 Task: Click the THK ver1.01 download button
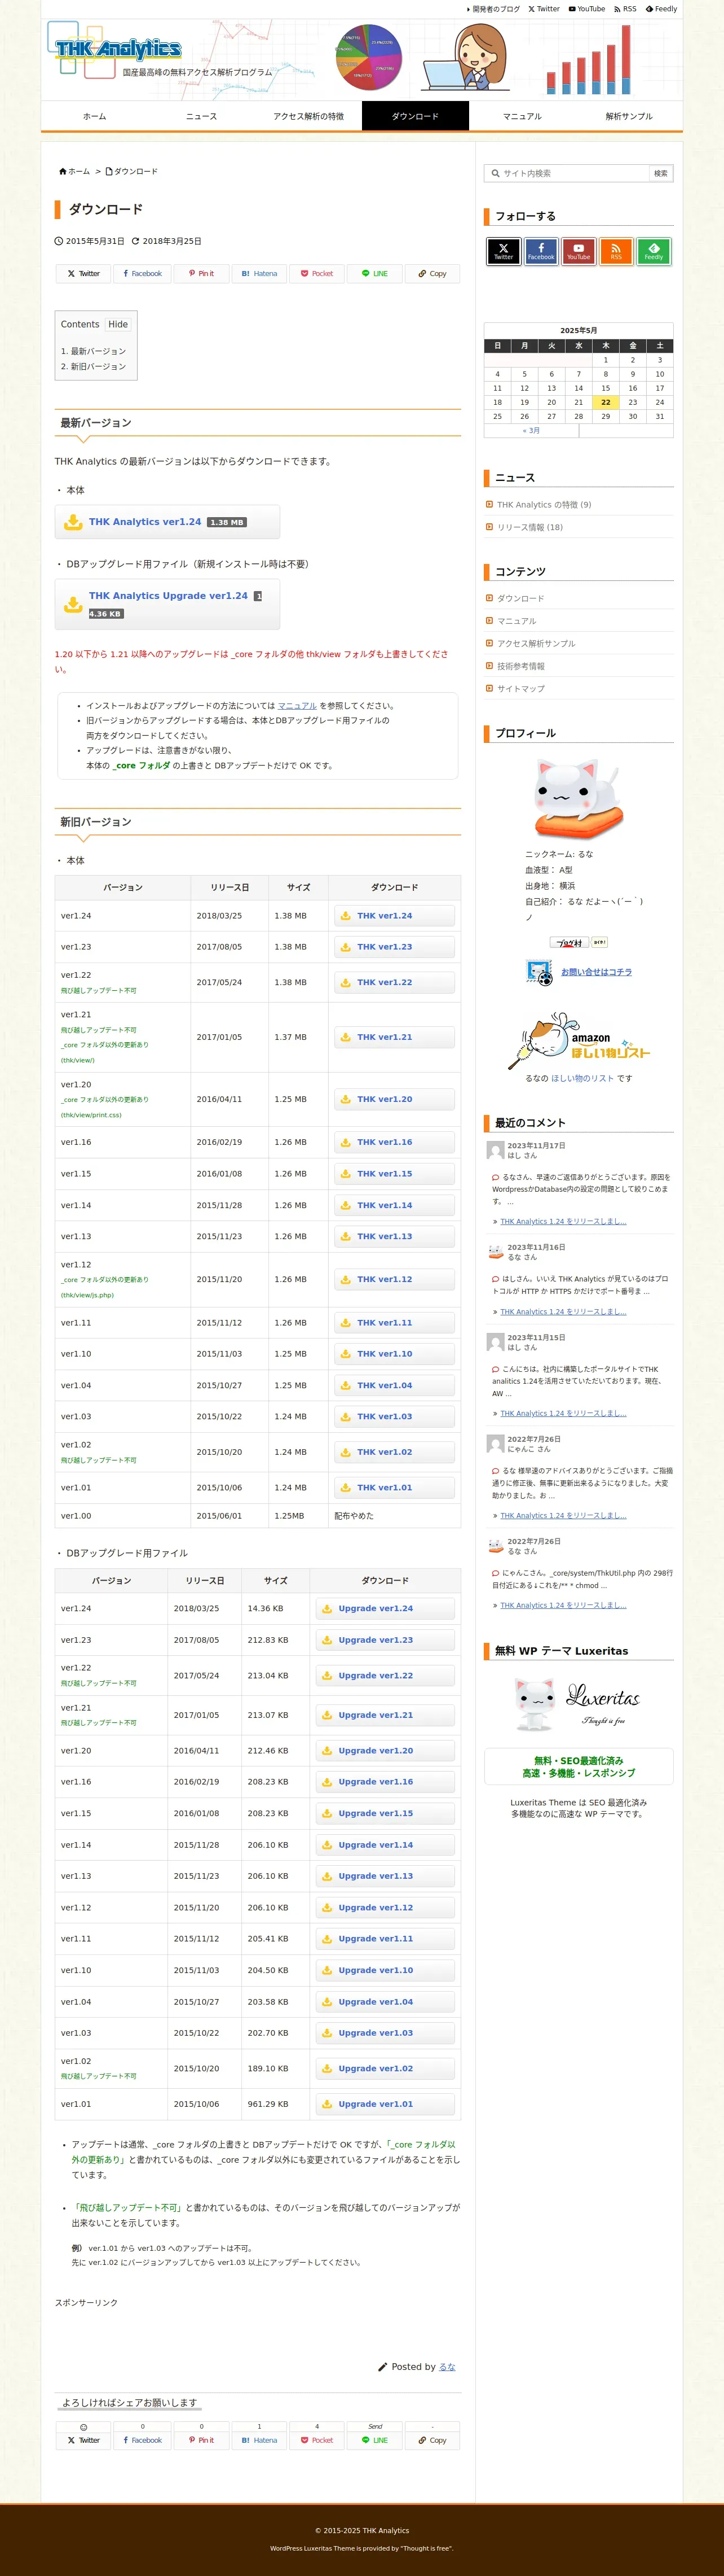pyautogui.click(x=394, y=1487)
